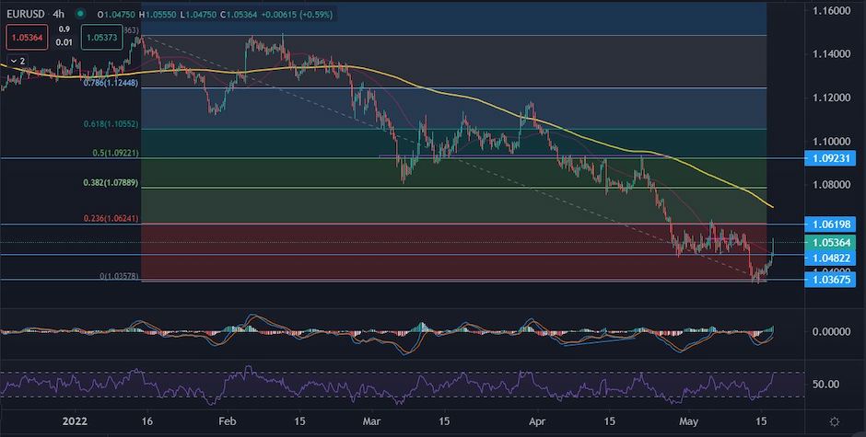Viewport: 866px width, 437px height.
Task: Click the Open value O1.04750
Action: click(116, 15)
